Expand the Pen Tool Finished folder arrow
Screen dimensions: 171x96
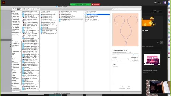click(83, 21)
